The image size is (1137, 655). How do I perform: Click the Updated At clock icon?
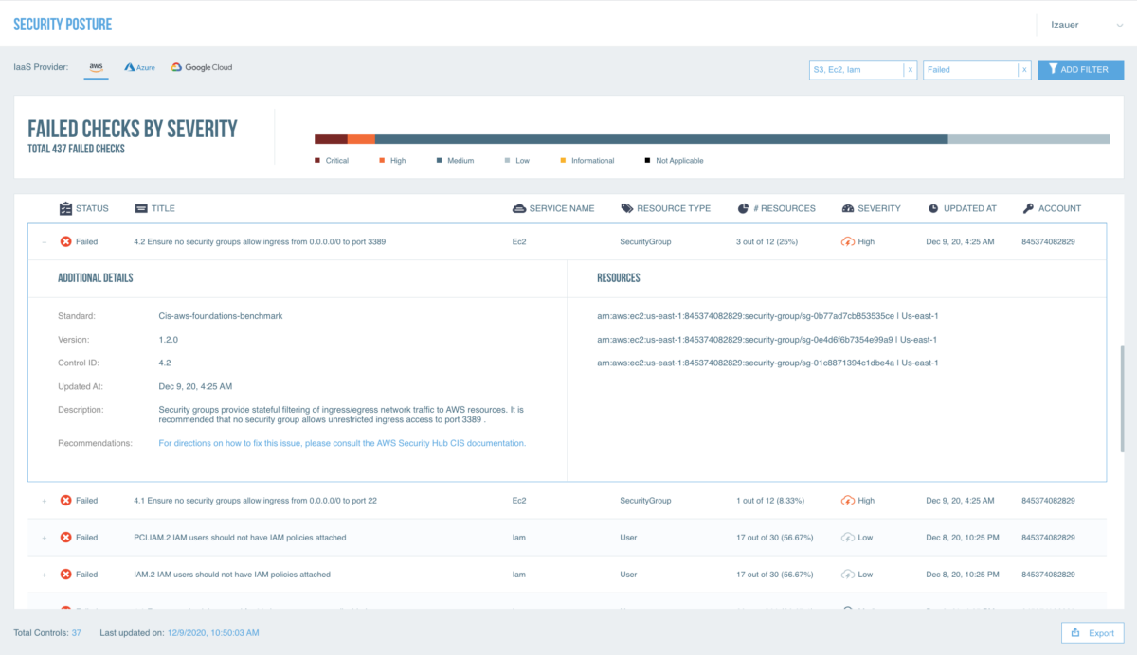pyautogui.click(x=933, y=208)
